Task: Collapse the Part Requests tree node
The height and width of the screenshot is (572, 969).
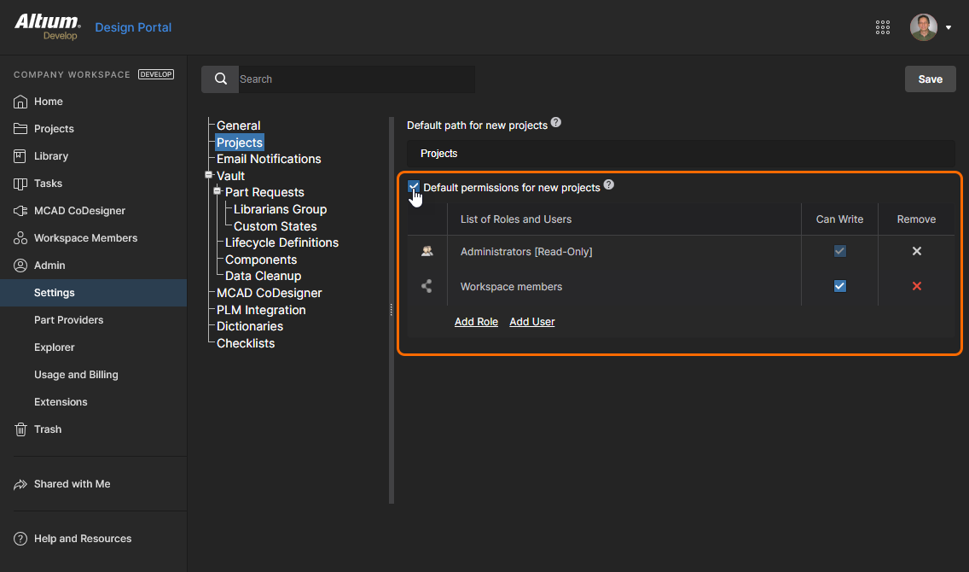Action: (x=218, y=191)
